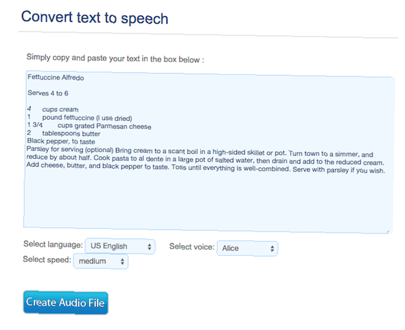Click empty space below recipe in text box

pos(207,201)
